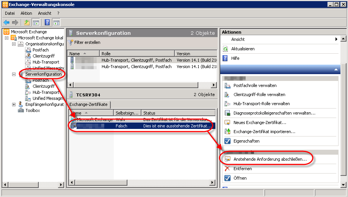The image size is (348, 197).
Task: Click the Neues Exchange-Zertifikat icon
Action: pos(227,123)
